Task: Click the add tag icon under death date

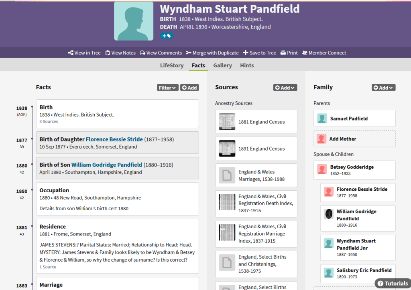Action: (x=166, y=36)
